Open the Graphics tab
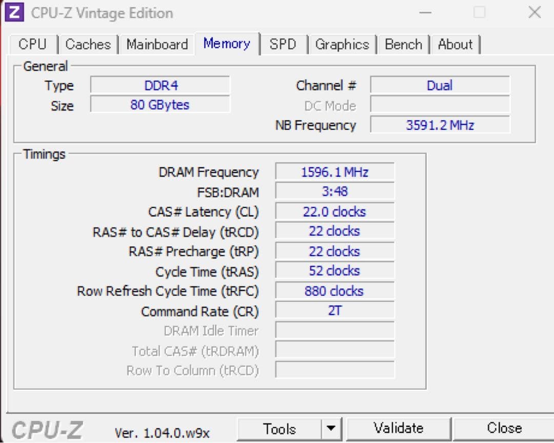Viewport: 554px width, 443px height. click(x=342, y=45)
